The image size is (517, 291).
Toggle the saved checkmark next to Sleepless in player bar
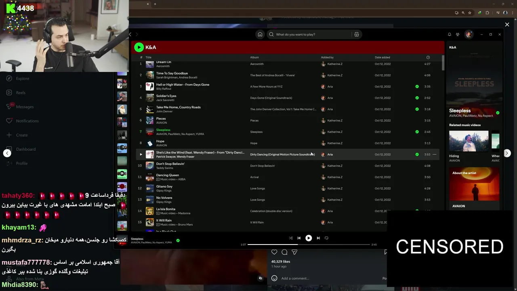coord(178,240)
